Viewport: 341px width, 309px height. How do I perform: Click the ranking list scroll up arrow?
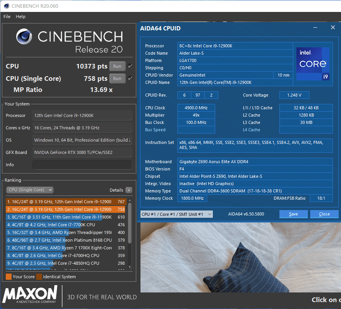coord(130,200)
